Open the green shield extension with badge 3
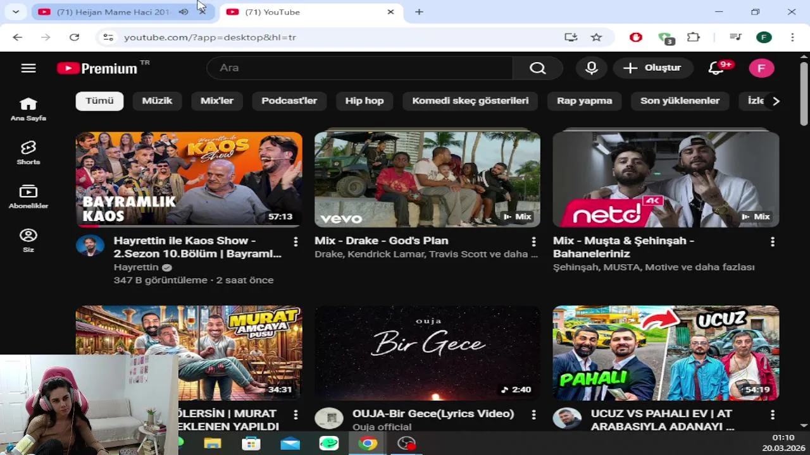Screen dimensions: 810x455 (x=666, y=38)
